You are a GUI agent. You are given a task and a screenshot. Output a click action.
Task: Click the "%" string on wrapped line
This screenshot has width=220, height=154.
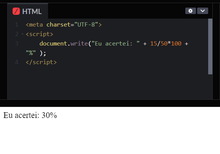coord(31,53)
